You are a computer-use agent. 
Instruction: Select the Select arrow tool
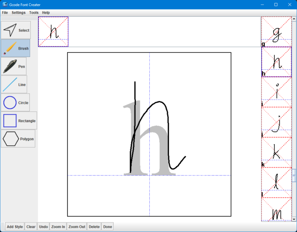16,30
